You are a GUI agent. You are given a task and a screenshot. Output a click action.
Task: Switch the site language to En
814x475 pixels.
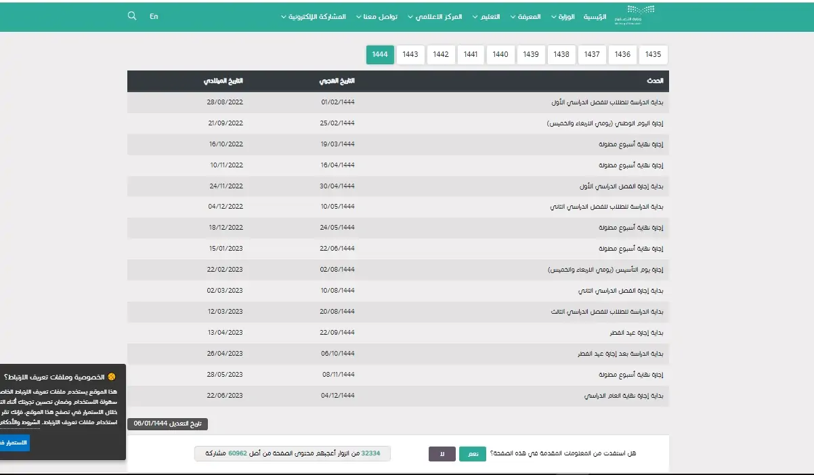click(154, 16)
